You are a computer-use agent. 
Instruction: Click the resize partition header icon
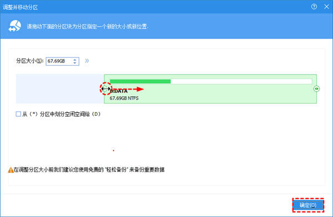coord(14,26)
